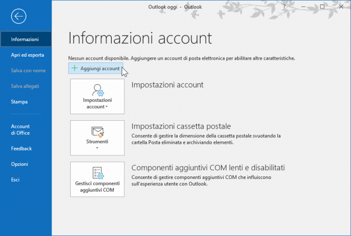The image size is (351, 236).
Task: Expand the Strumenti dropdown label
Action: [x=97, y=144]
